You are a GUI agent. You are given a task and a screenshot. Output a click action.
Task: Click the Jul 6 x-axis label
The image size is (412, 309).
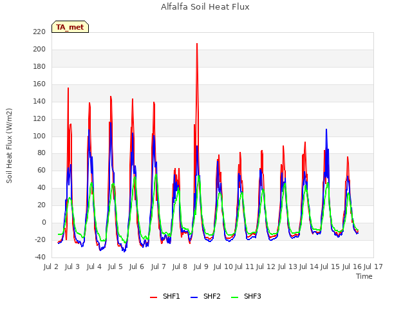coord(136,267)
